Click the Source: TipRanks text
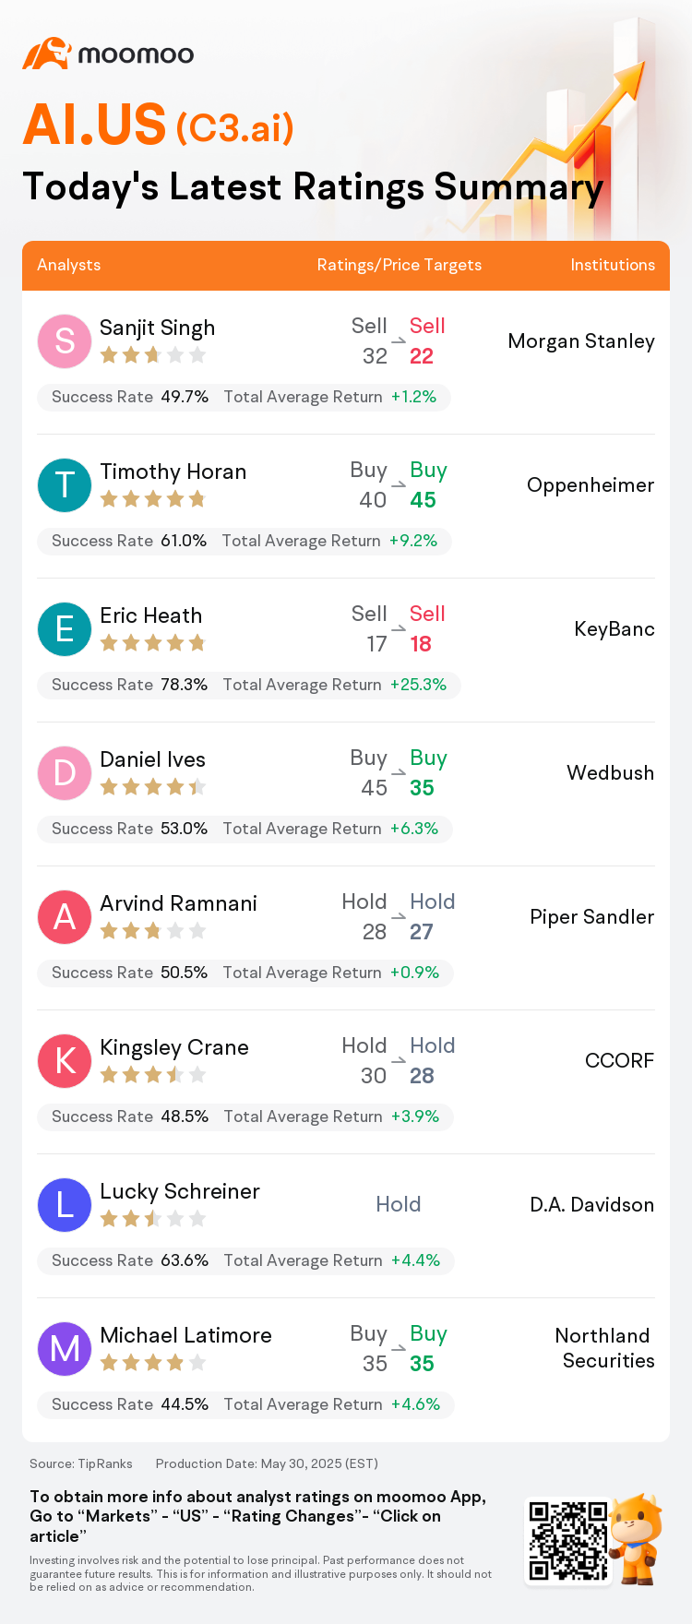This screenshot has height=1624, width=692. 81,1463
